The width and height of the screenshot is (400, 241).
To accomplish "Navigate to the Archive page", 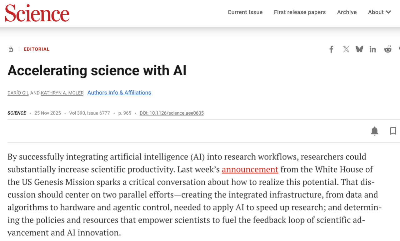I will click(x=347, y=12).
